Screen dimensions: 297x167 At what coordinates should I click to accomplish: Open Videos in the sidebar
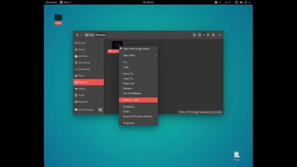(x=89, y=89)
